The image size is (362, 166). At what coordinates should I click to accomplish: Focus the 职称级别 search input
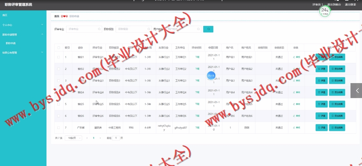[134, 29]
